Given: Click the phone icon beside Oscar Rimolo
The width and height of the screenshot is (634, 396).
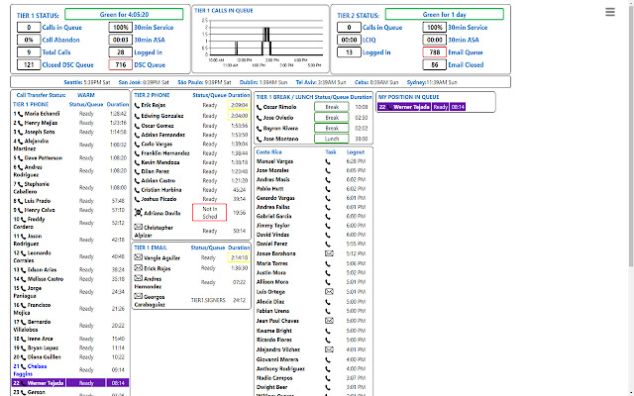Looking at the screenshot, I should (x=261, y=106).
